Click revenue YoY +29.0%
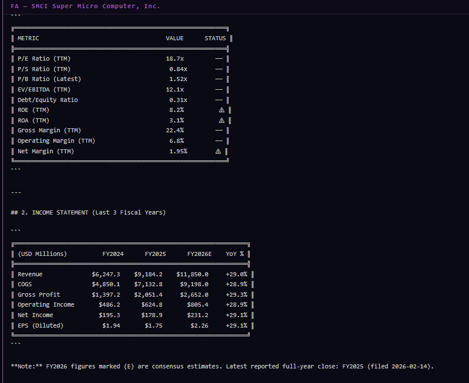This screenshot has width=469, height=383. tap(237, 275)
